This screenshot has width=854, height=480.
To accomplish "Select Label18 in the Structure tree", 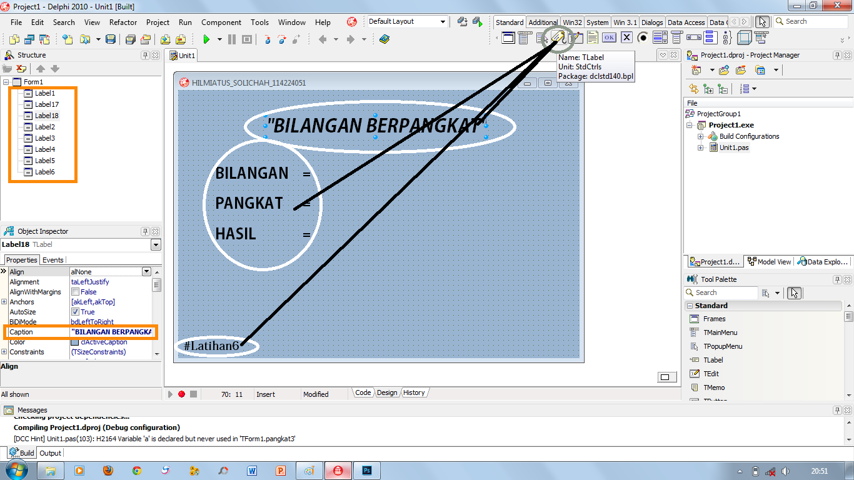I will coord(47,116).
